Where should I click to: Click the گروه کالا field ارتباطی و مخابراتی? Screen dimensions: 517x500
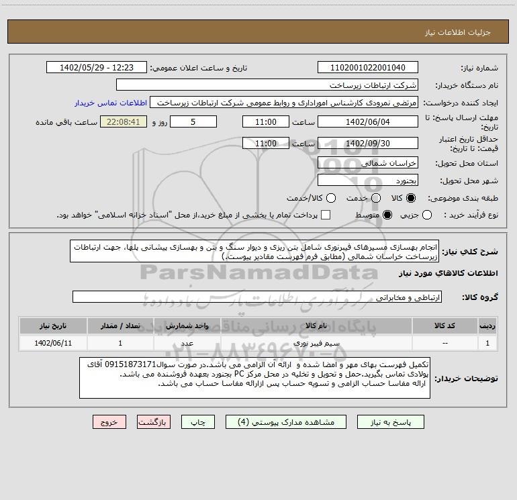coord(257,297)
